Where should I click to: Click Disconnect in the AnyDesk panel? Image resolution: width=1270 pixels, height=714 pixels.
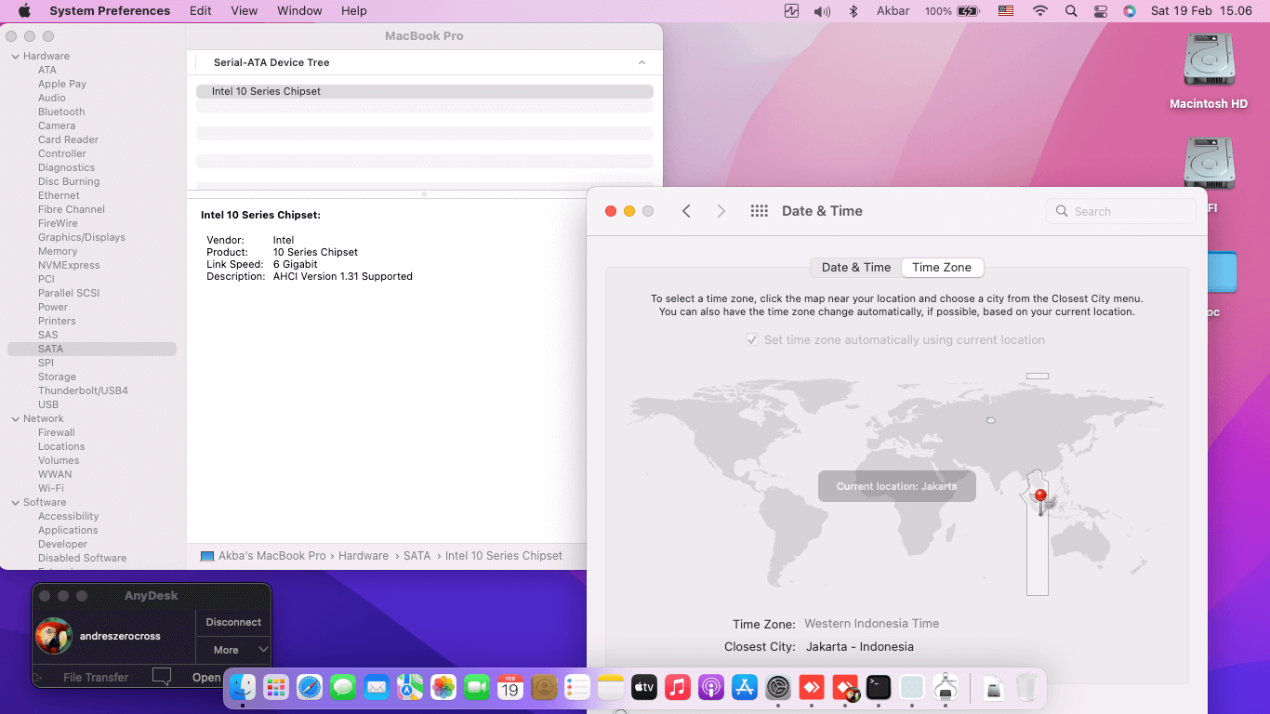click(233, 622)
